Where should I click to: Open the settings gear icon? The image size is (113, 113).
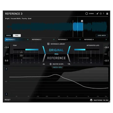[101, 14]
